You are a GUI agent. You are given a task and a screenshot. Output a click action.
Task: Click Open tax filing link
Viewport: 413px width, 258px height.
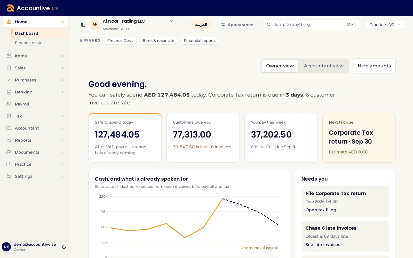click(321, 210)
